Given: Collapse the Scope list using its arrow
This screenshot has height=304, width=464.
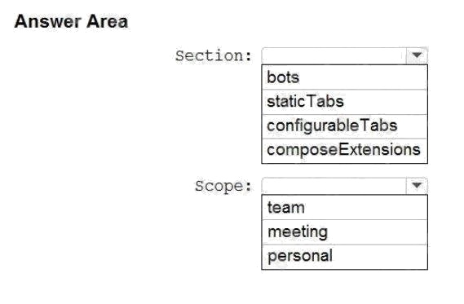Looking at the screenshot, I should [417, 186].
